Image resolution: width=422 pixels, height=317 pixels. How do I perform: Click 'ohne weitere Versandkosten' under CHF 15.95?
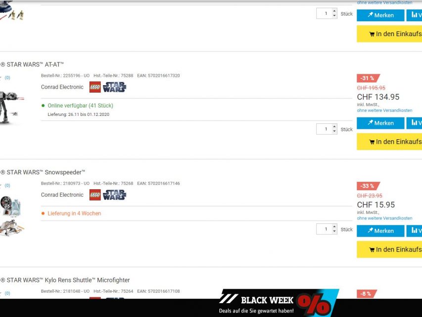pos(384,218)
